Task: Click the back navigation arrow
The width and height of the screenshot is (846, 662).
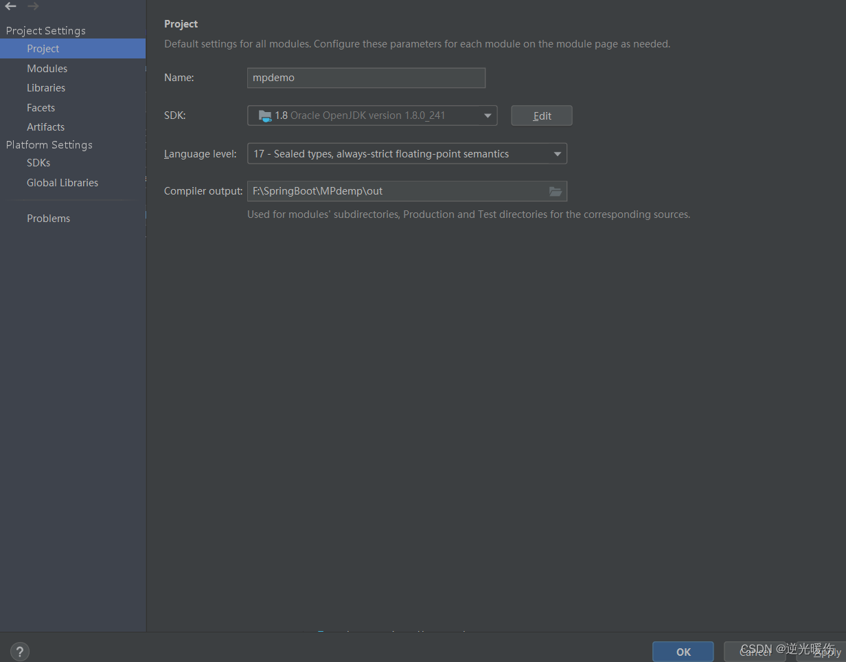Action: tap(10, 6)
